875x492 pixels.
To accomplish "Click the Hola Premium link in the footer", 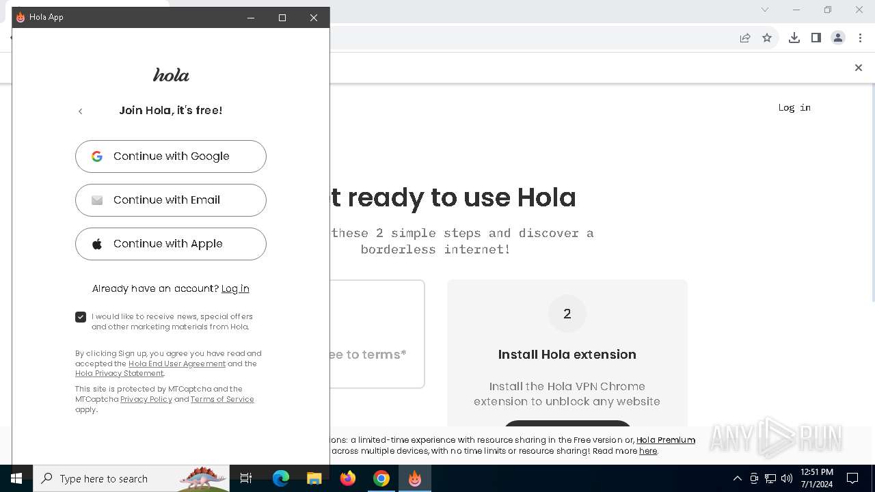I will [x=666, y=440].
